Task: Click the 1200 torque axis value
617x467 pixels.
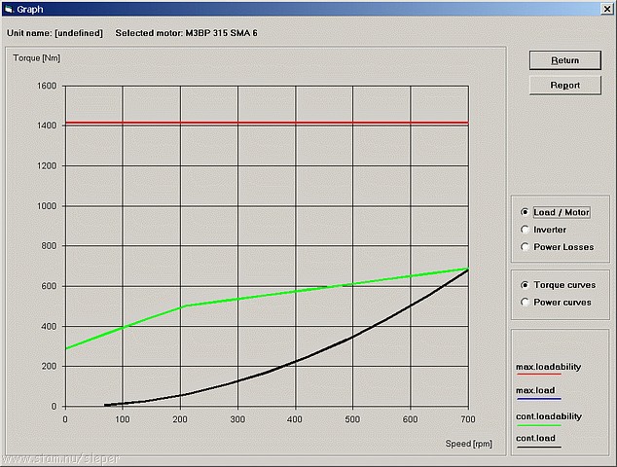Action: (x=47, y=166)
